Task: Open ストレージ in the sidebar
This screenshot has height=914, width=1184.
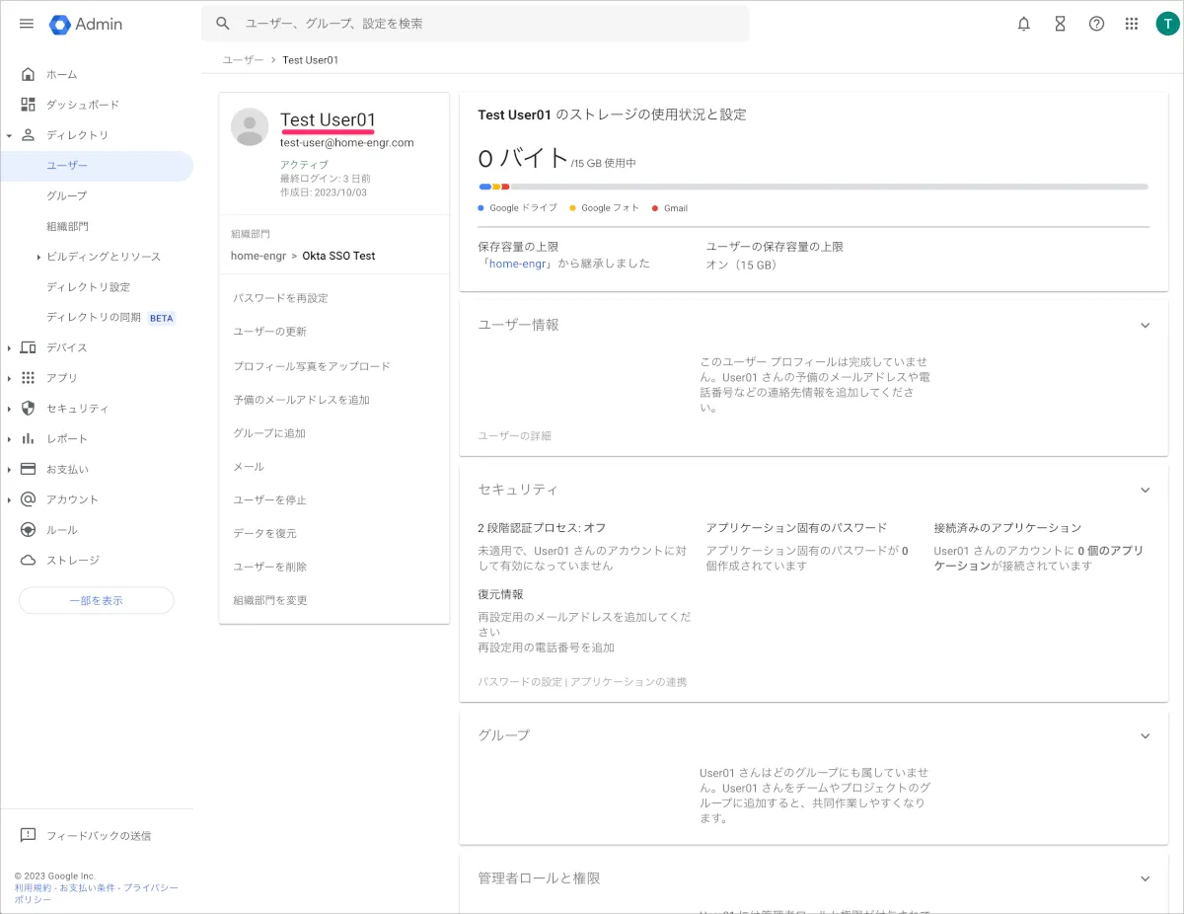Action: point(73,560)
